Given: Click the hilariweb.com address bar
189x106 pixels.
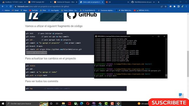Looking at the screenshot, I should (87, 6).
